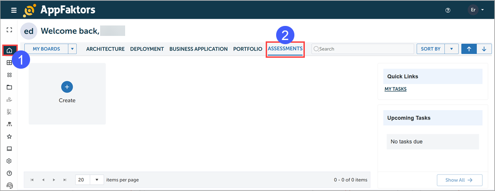Screen dimensions: 495x191
Task: Sort boards in descending order arrow
Action: [x=484, y=49]
